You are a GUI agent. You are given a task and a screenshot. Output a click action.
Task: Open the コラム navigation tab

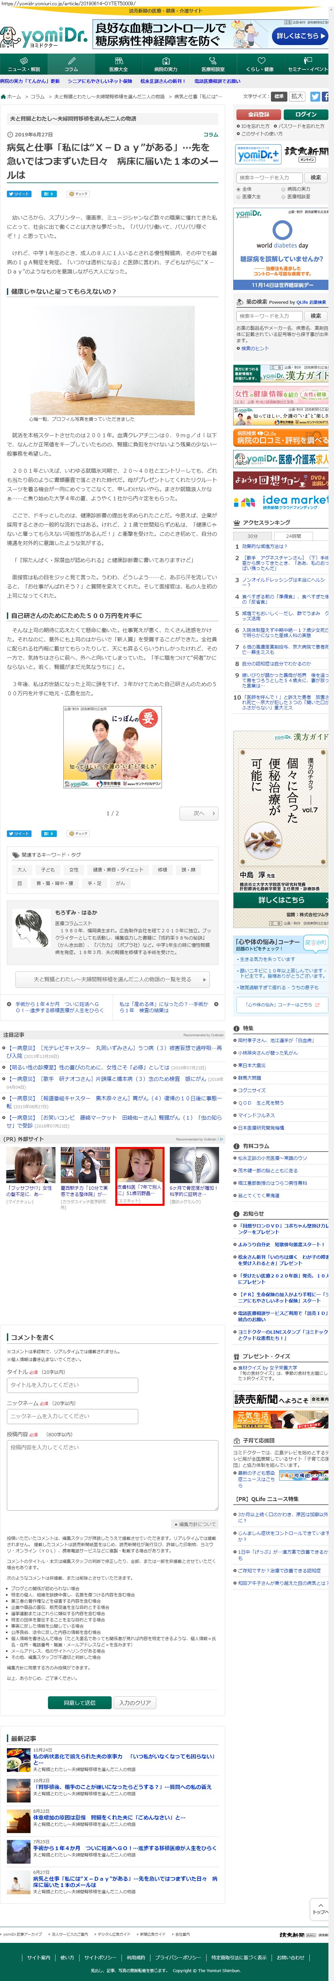71,64
